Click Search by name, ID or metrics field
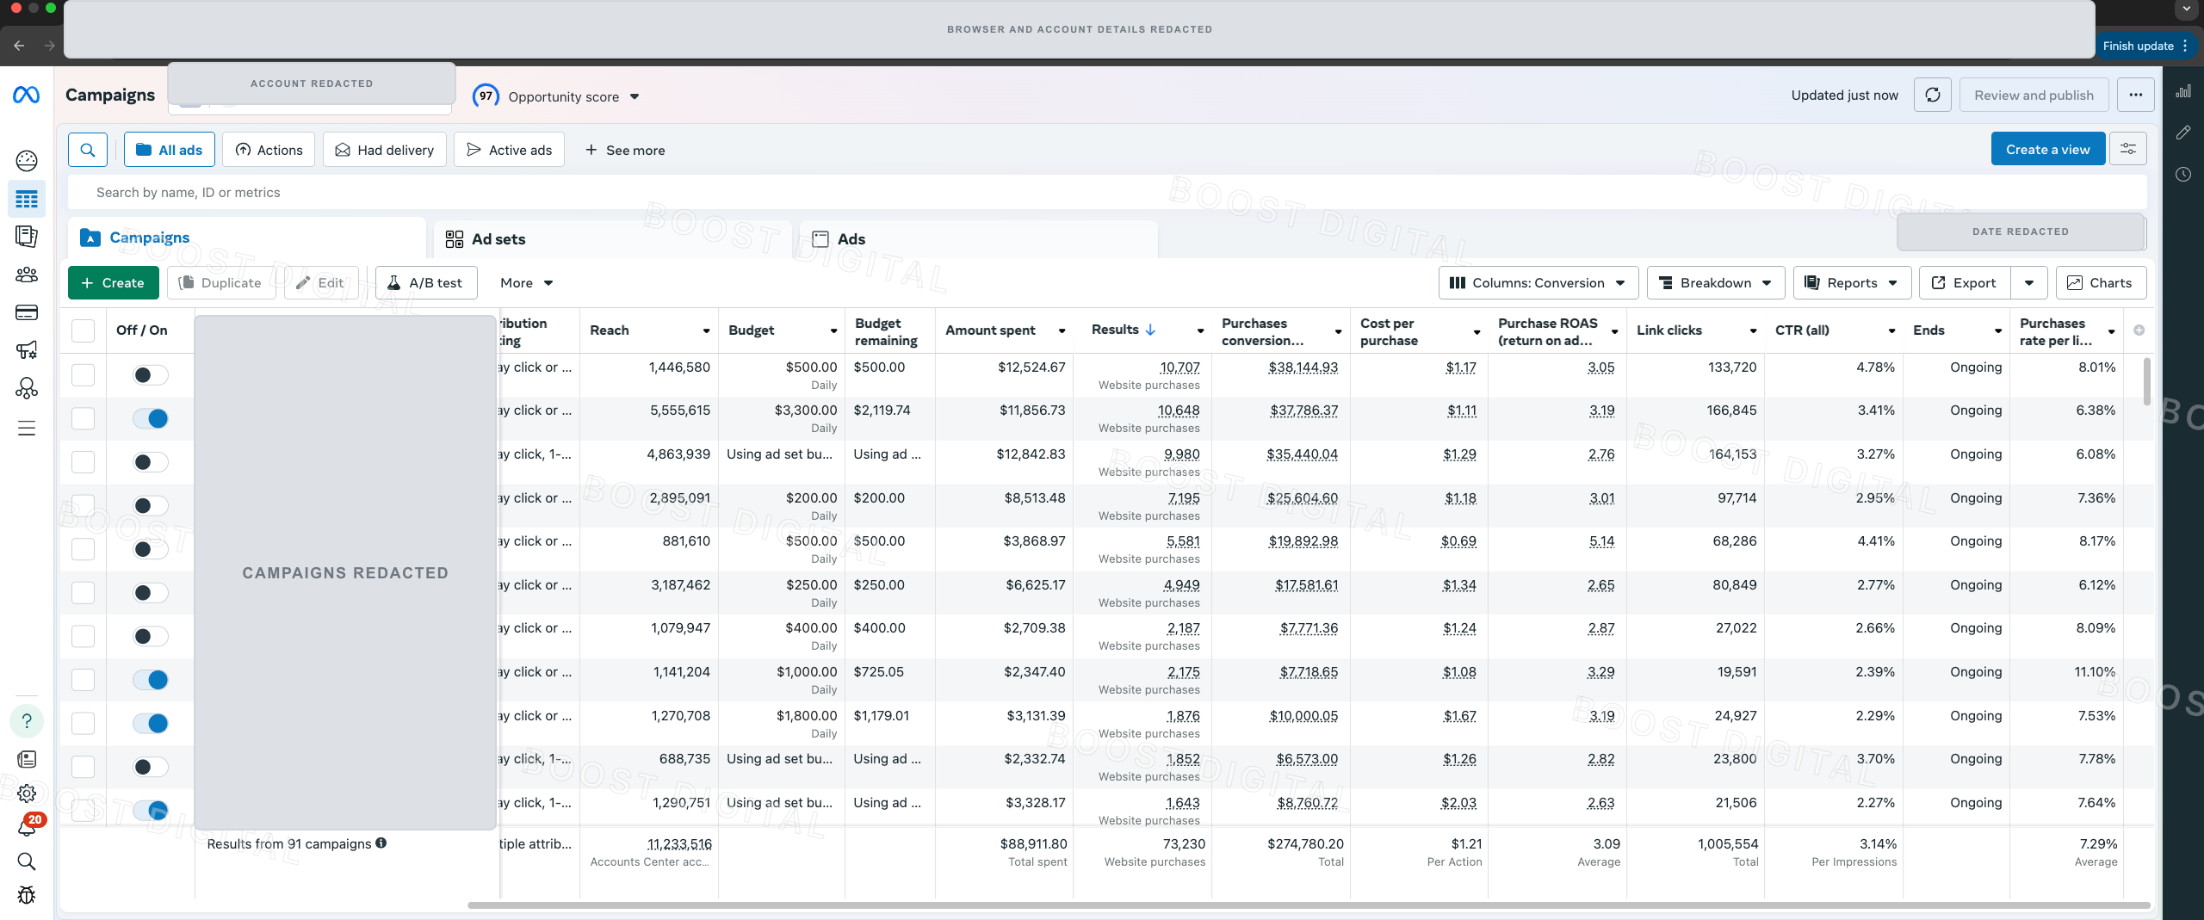This screenshot has height=920, width=2204. pyautogui.click(x=1106, y=193)
